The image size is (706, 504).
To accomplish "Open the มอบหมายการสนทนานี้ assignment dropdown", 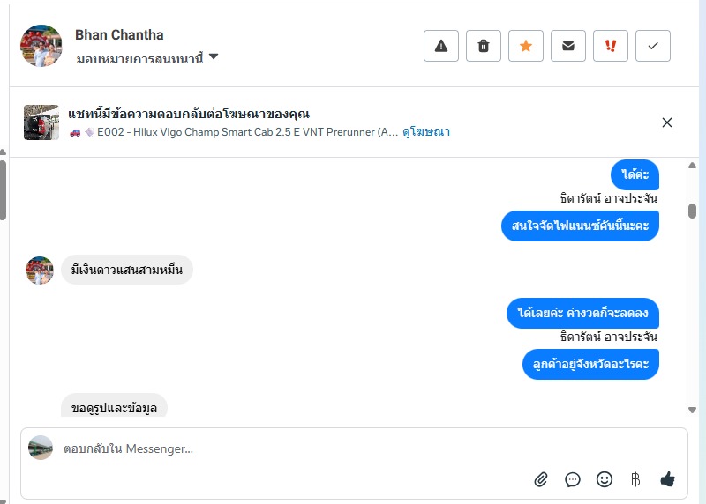I will (147, 58).
